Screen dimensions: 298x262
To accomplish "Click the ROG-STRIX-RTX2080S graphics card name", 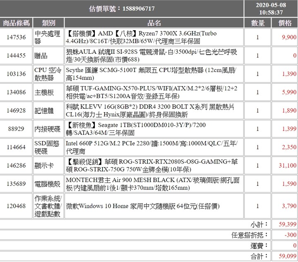I will 151,166.
